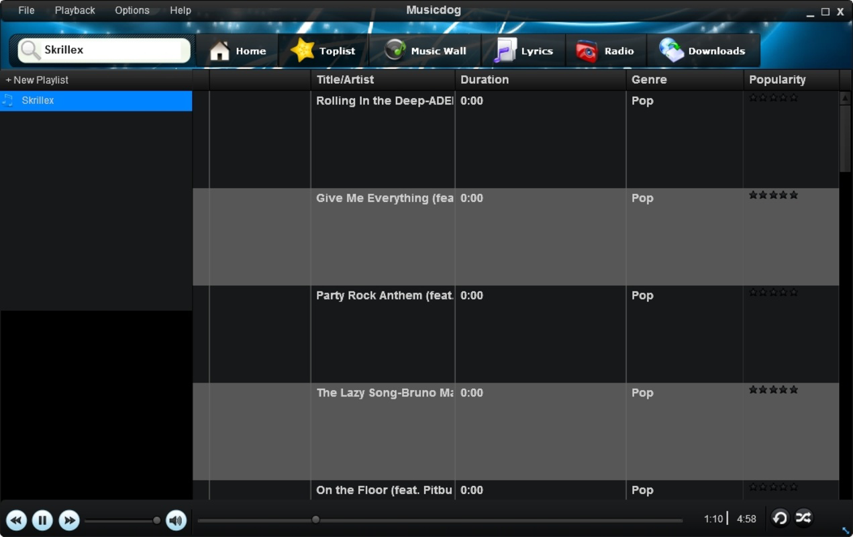Select Rolling In the Deep song
The width and height of the screenshot is (853, 537).
[385, 101]
